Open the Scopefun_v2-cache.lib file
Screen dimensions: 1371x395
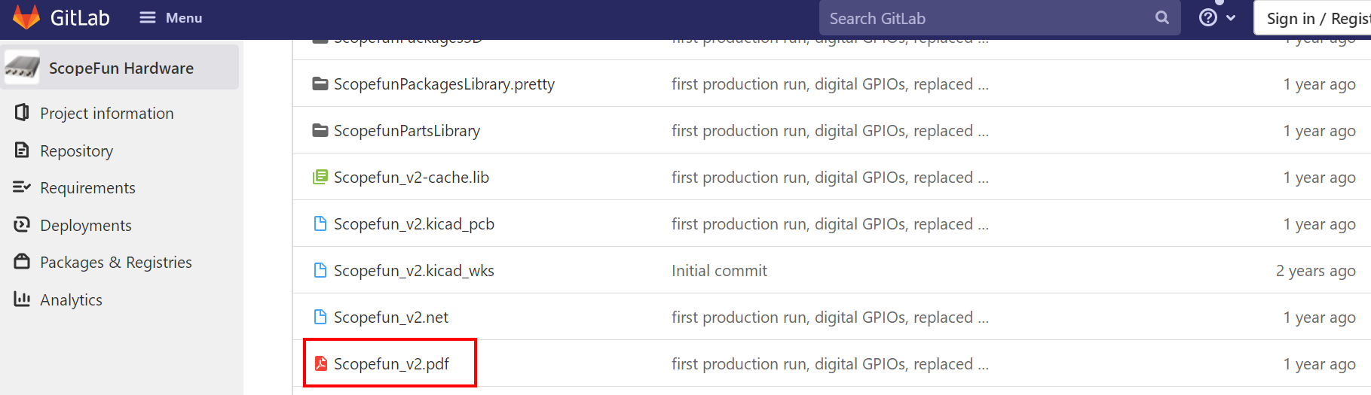pyautogui.click(x=411, y=178)
